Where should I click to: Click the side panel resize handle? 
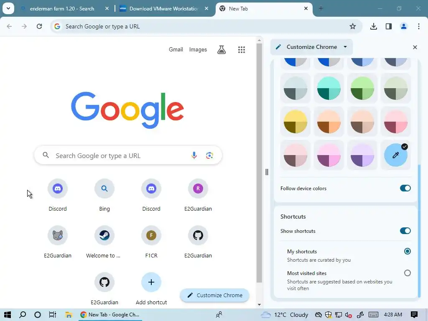pos(267,172)
